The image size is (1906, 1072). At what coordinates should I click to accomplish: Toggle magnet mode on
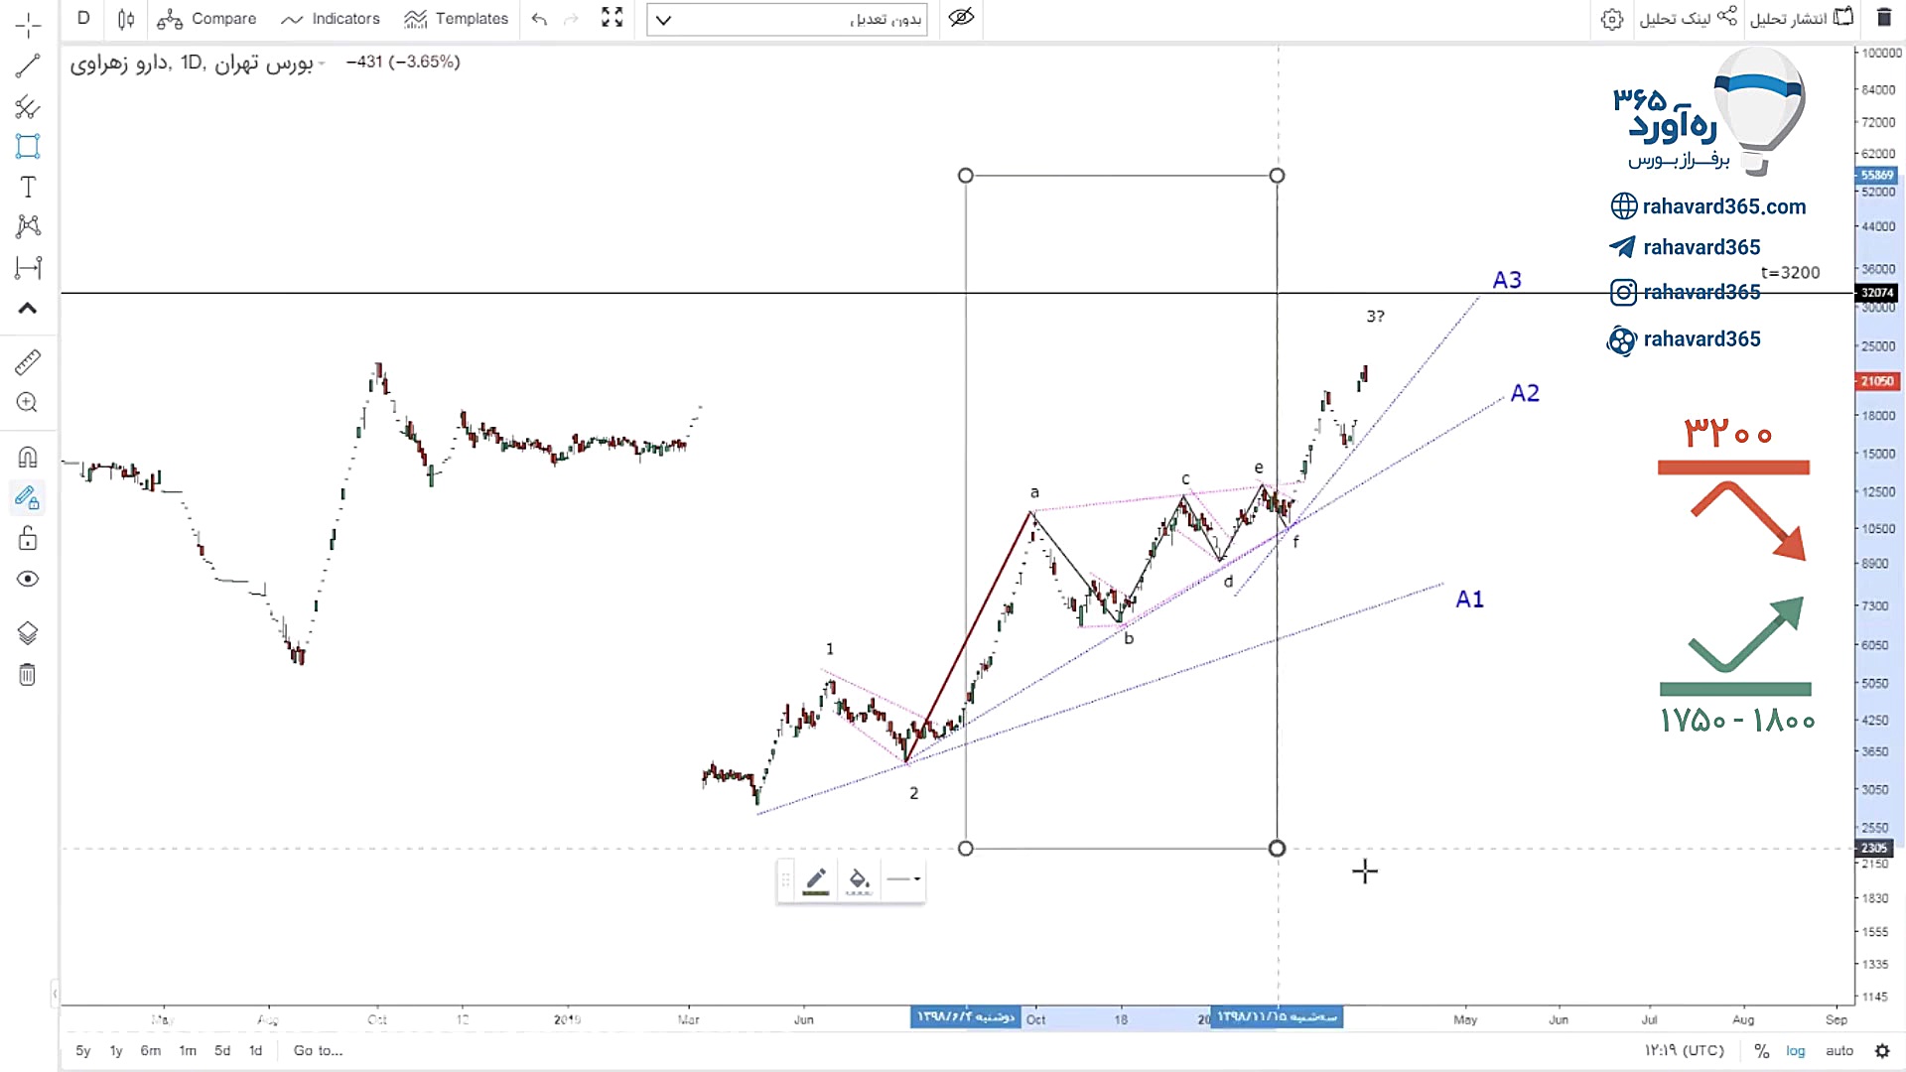click(28, 457)
